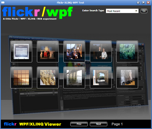Click the dropdown arrow of search type
The height and width of the screenshot is (129, 152).
tap(136, 11)
